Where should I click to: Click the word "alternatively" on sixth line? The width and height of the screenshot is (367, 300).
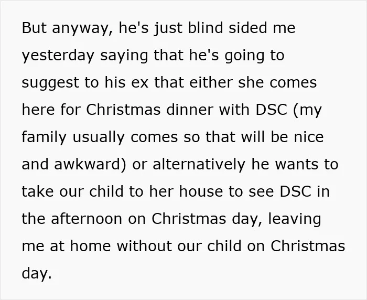click(199, 164)
